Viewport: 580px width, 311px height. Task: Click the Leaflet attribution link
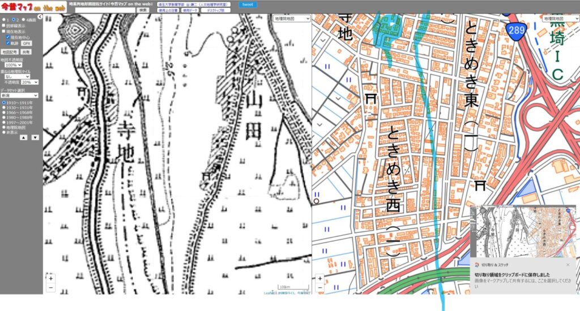(269, 293)
